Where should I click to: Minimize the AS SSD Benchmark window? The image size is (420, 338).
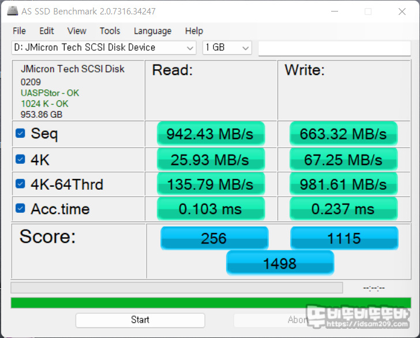click(335, 12)
